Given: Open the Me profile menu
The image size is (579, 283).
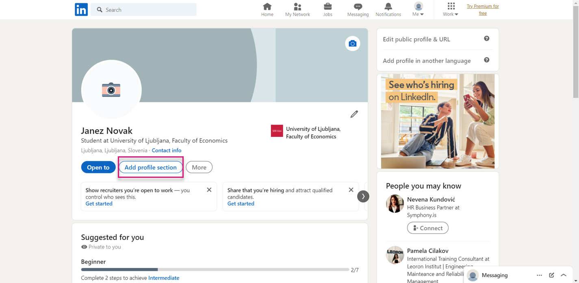Looking at the screenshot, I should point(418,10).
